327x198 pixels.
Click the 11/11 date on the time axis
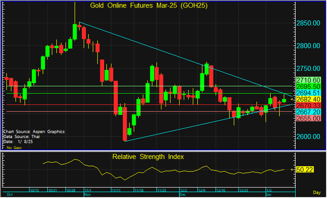click(x=116, y=190)
